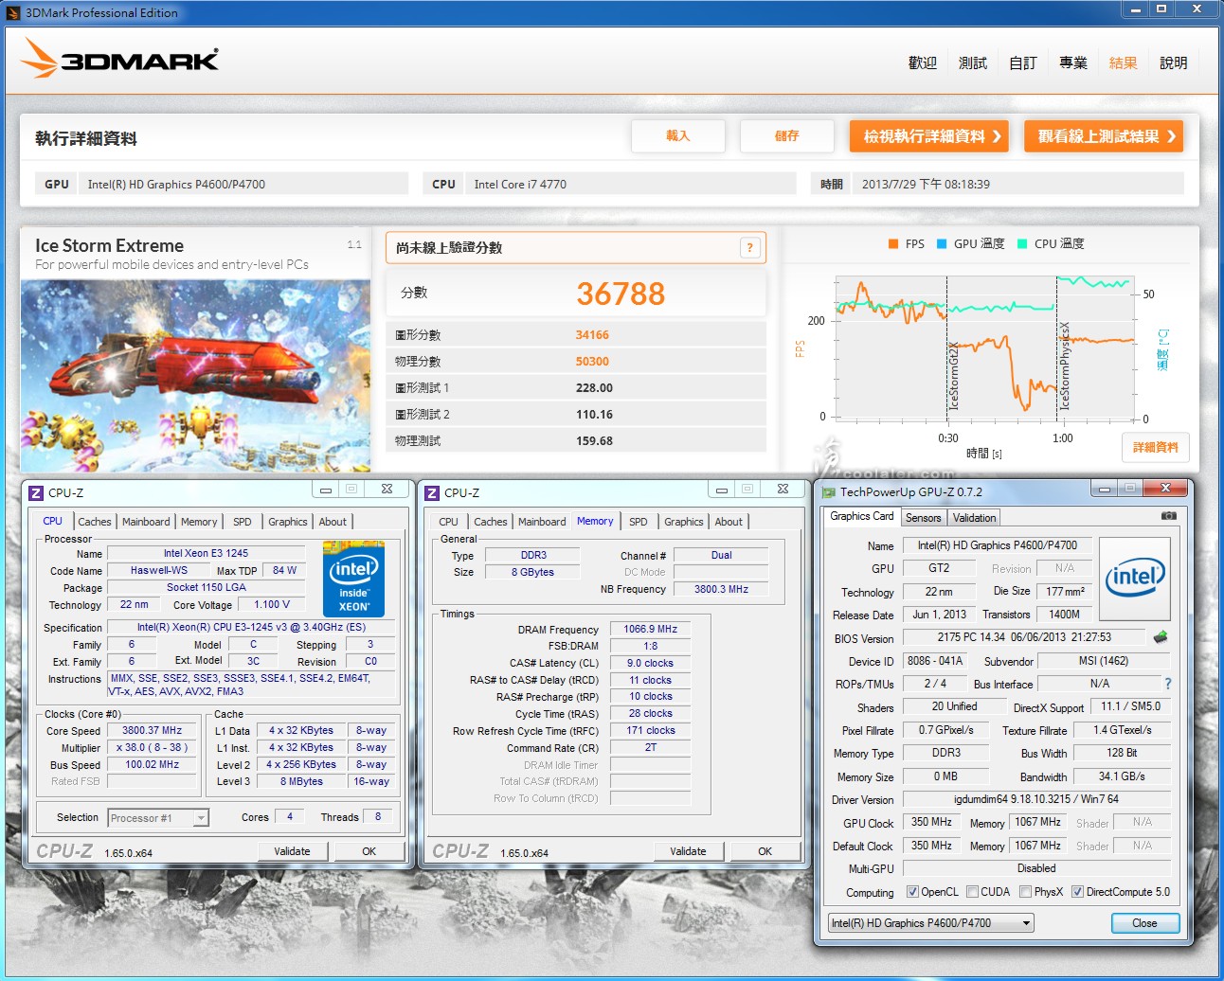The width and height of the screenshot is (1224, 981).
Task: Click the Driver Version field in GPU-Z
Action: (x=1036, y=799)
